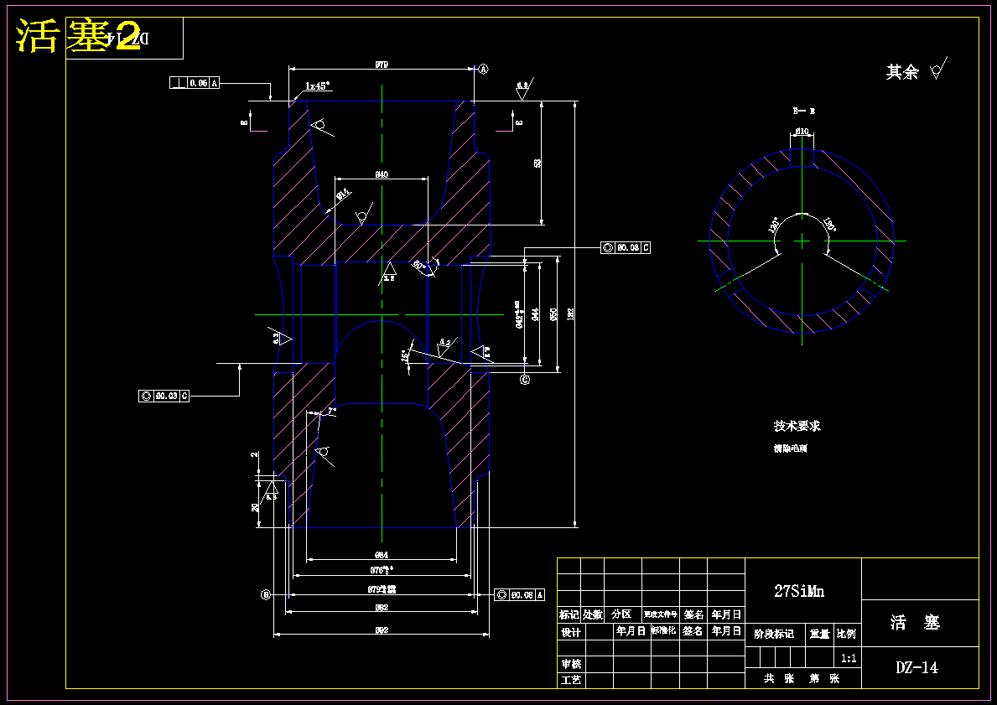Click the small vertical 2 dimension
Image resolution: width=997 pixels, height=705 pixels.
[254, 454]
